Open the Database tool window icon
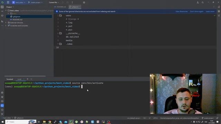The height and width of the screenshot is (124, 221). (x=219, y=11)
